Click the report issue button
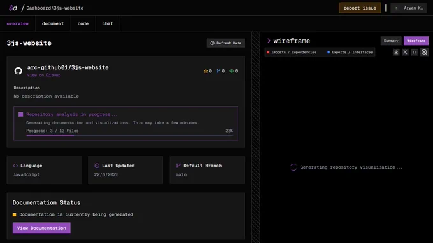The height and width of the screenshot is (243, 433). pos(360,8)
